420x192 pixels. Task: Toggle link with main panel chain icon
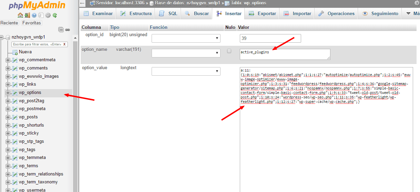[68, 30]
